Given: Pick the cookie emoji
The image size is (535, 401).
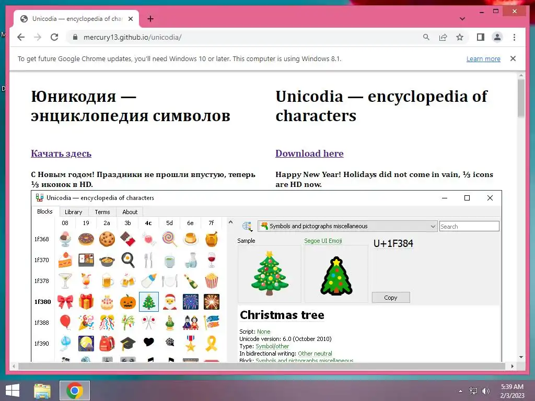Looking at the screenshot, I should (107, 239).
